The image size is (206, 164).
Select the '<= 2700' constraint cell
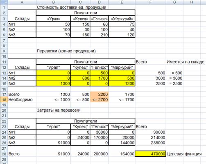click(99, 100)
